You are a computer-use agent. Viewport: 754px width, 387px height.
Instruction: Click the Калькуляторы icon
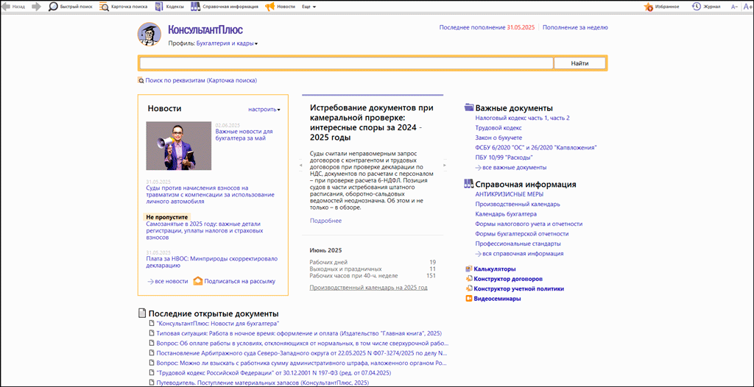click(469, 269)
